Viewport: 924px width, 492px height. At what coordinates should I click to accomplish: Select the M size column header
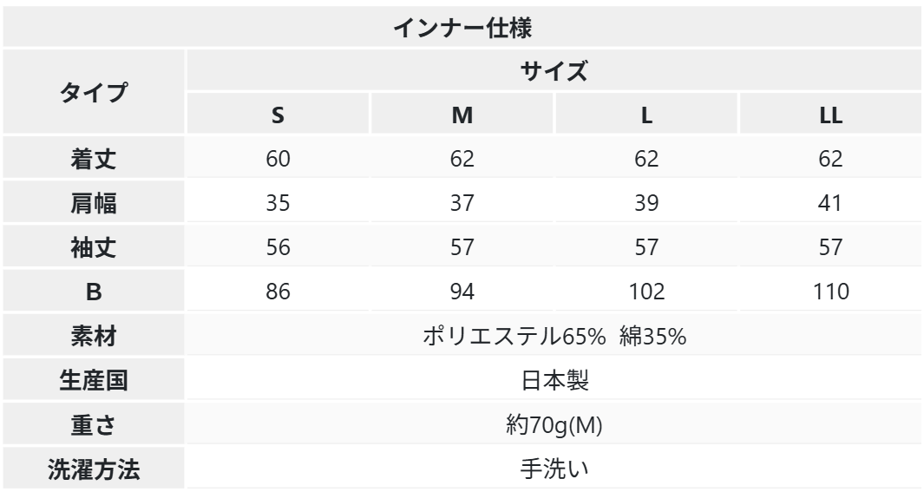(462, 115)
